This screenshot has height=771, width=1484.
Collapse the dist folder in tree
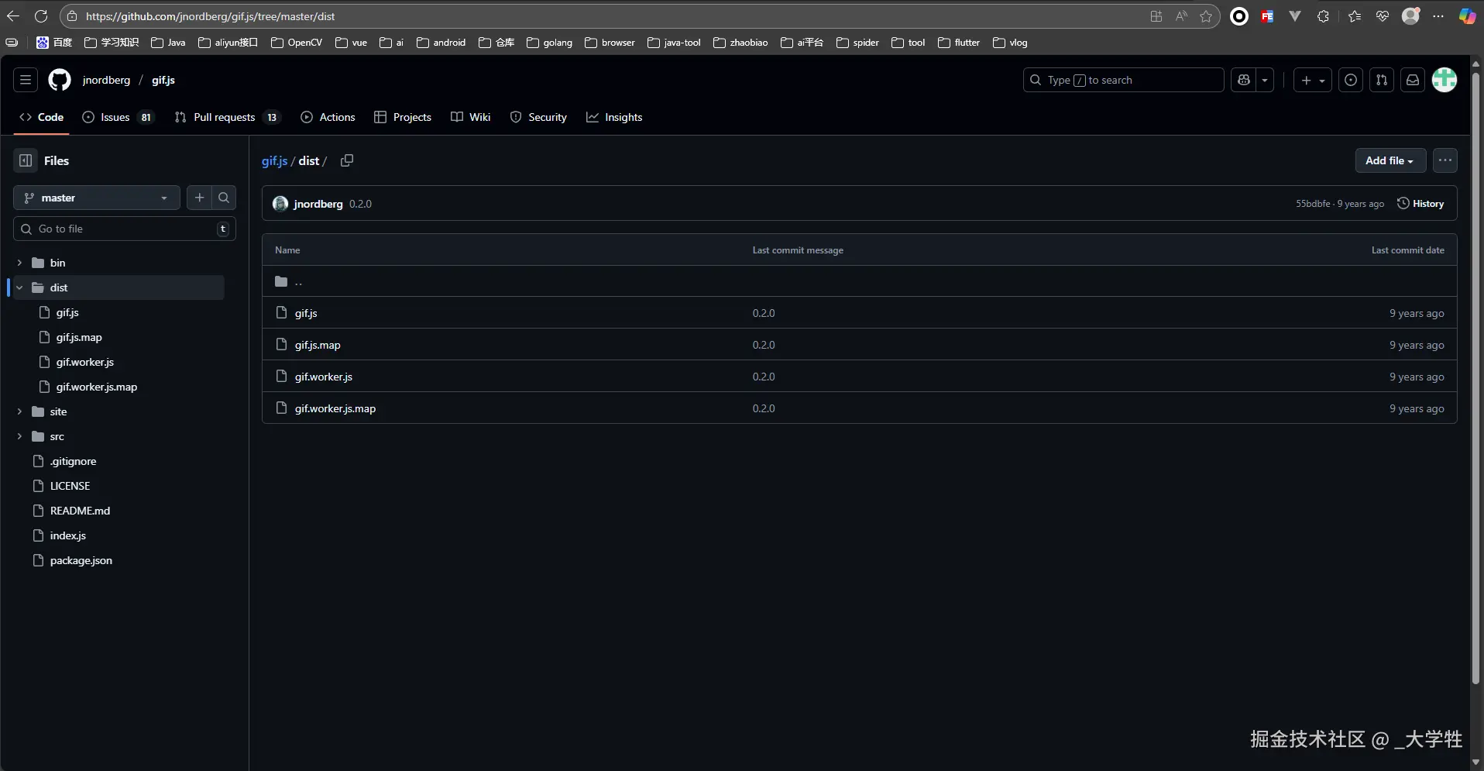pyautogui.click(x=19, y=287)
